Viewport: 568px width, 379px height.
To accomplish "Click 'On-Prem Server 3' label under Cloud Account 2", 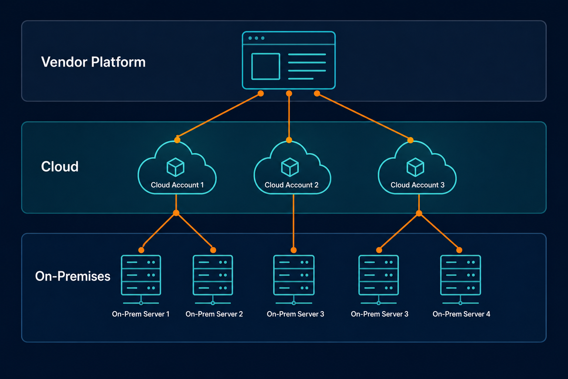I will [x=295, y=314].
